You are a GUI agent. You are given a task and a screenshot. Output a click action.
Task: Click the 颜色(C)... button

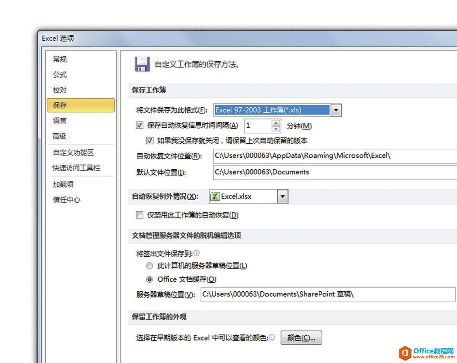(x=301, y=338)
